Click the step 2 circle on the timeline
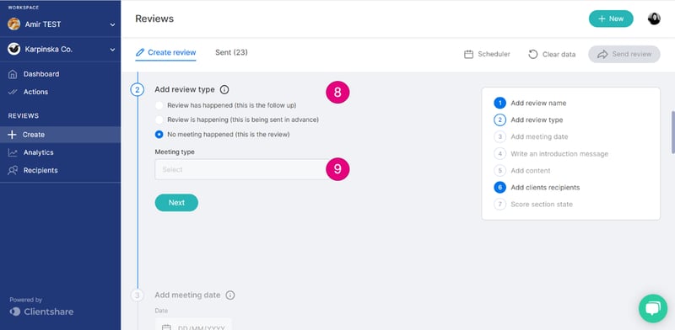 click(x=138, y=90)
